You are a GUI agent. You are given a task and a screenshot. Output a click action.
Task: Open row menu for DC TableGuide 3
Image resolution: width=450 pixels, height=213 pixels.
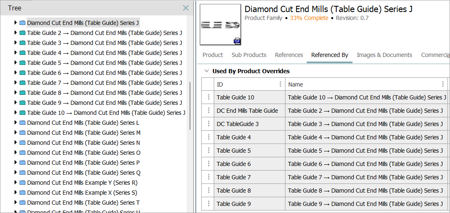pyautogui.click(x=208, y=124)
